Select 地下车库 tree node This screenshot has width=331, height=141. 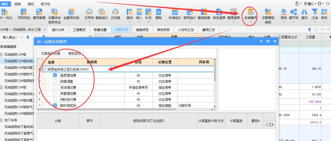click(x=11, y=120)
